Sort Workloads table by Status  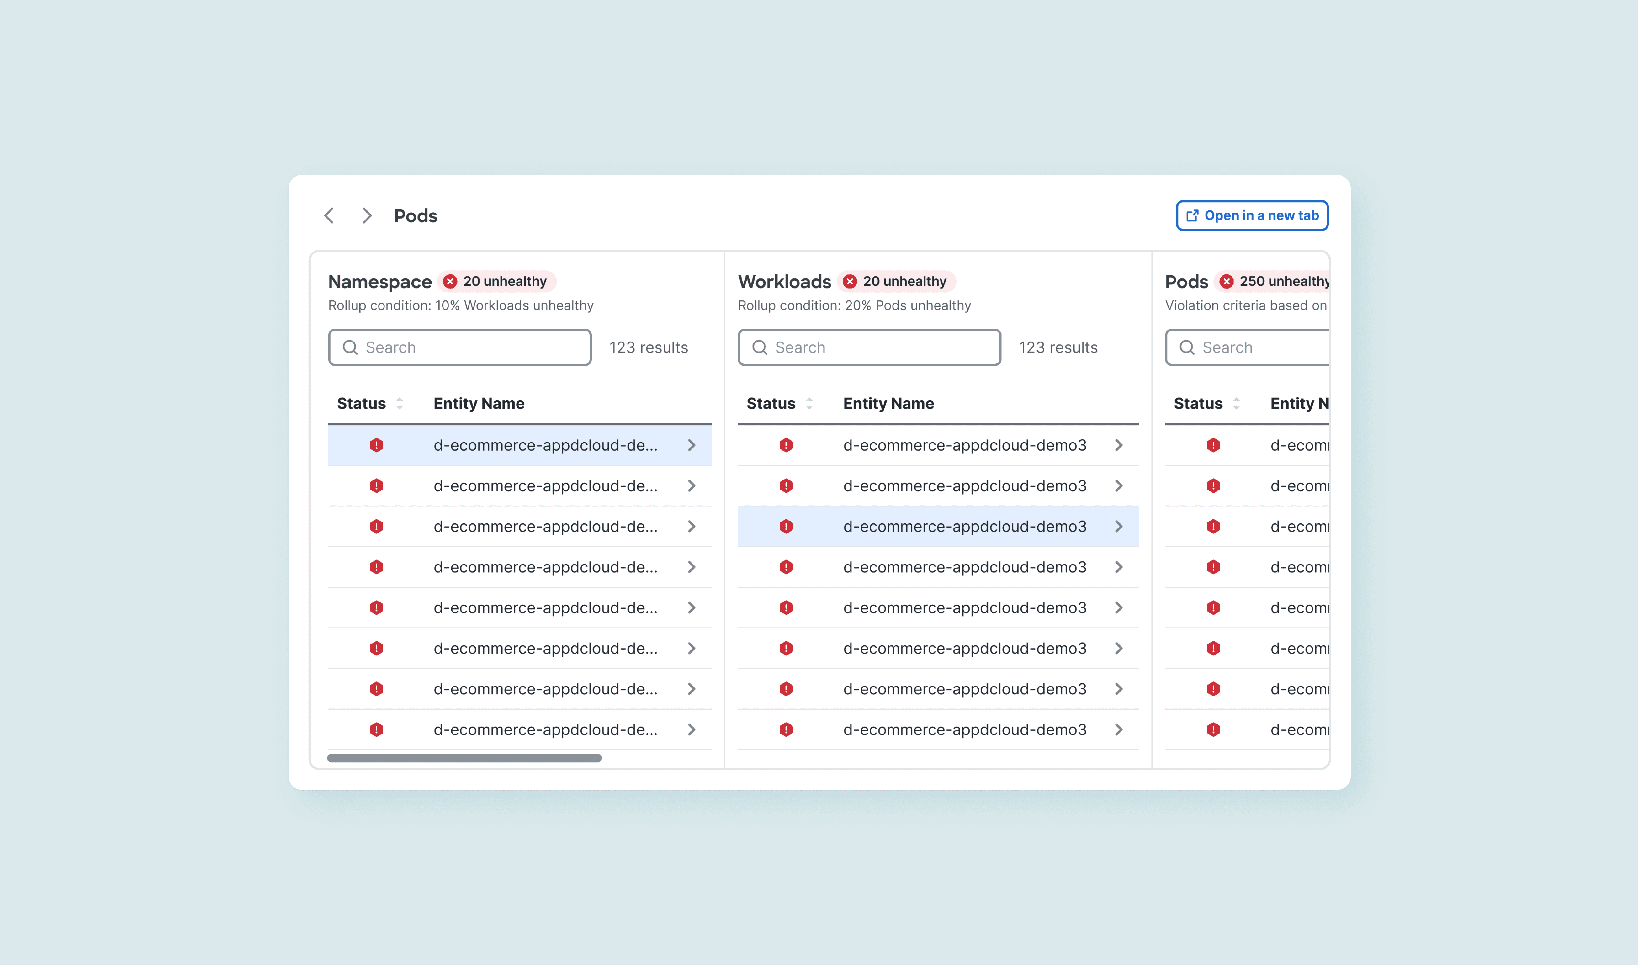click(809, 403)
